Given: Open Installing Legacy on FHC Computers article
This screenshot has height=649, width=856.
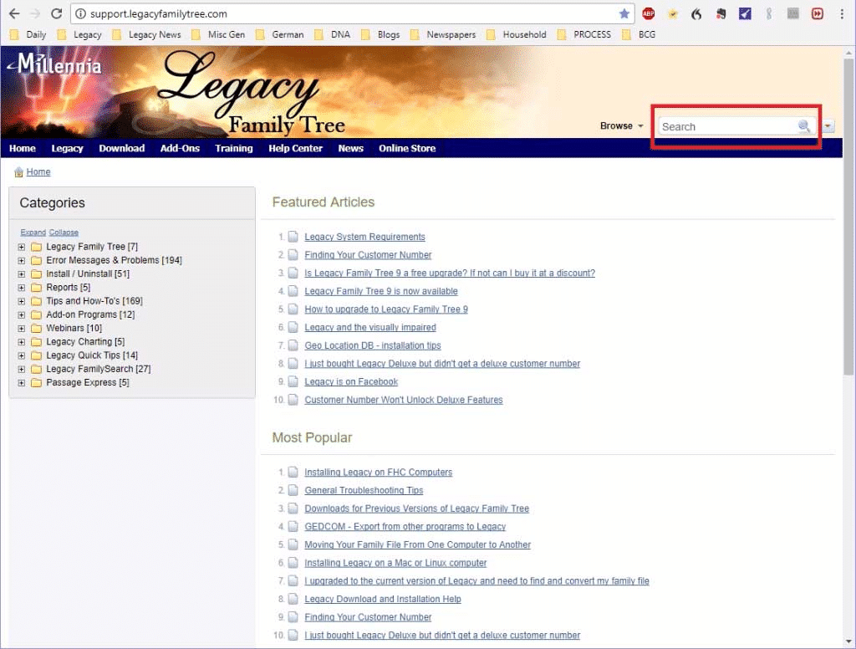Looking at the screenshot, I should point(379,472).
